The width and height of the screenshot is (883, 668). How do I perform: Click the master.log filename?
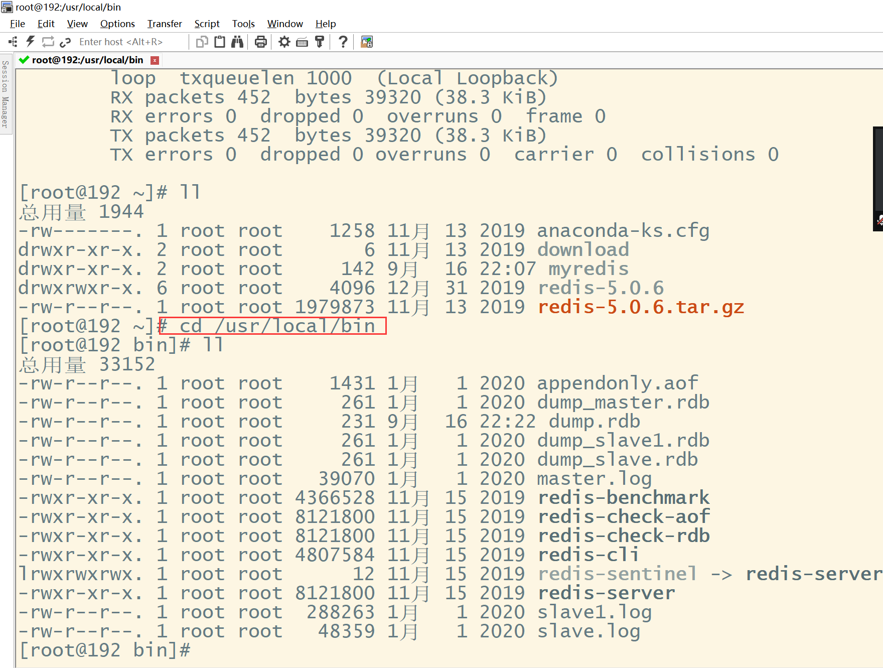[595, 478]
